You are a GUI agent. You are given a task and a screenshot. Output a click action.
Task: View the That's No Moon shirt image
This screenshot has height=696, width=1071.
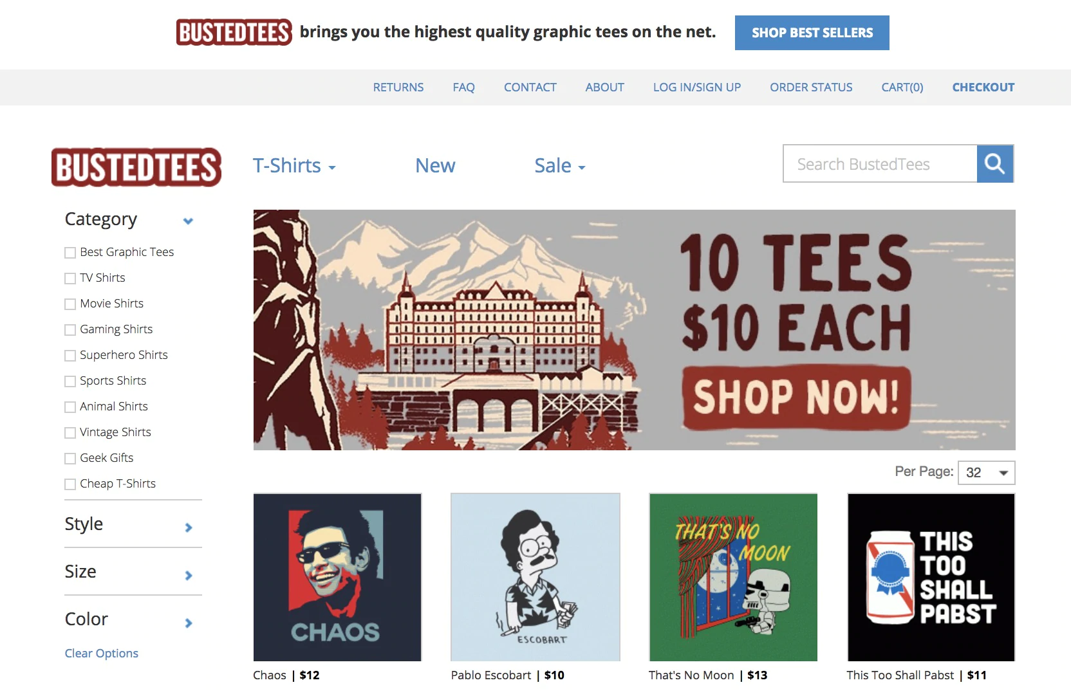pos(733,577)
